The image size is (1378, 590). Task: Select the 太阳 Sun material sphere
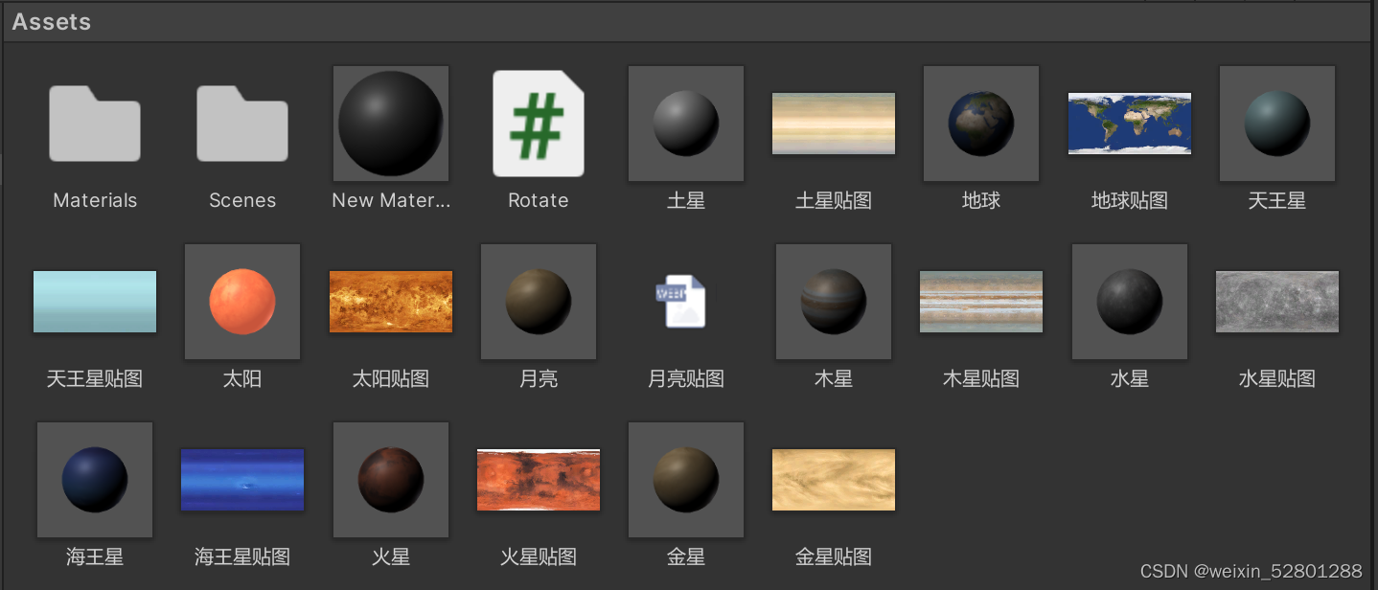tap(241, 301)
